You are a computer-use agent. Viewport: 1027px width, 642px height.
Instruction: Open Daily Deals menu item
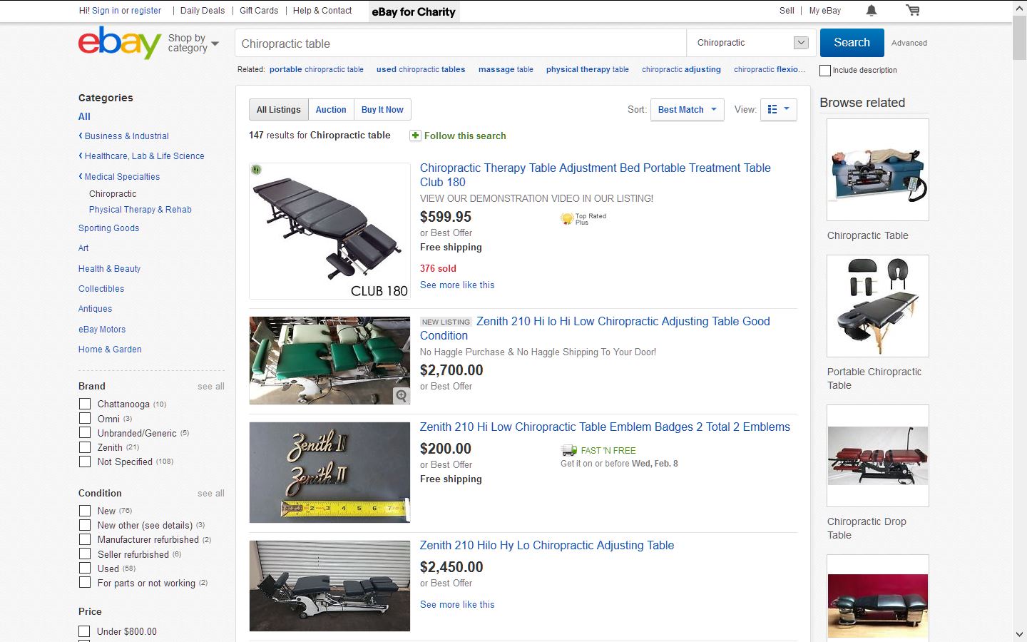(x=203, y=11)
